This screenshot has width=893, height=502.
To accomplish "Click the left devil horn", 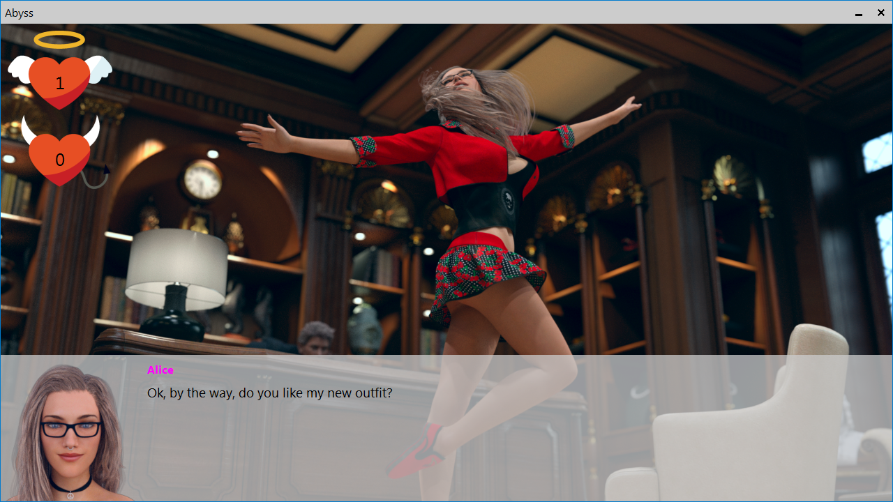I will (28, 128).
